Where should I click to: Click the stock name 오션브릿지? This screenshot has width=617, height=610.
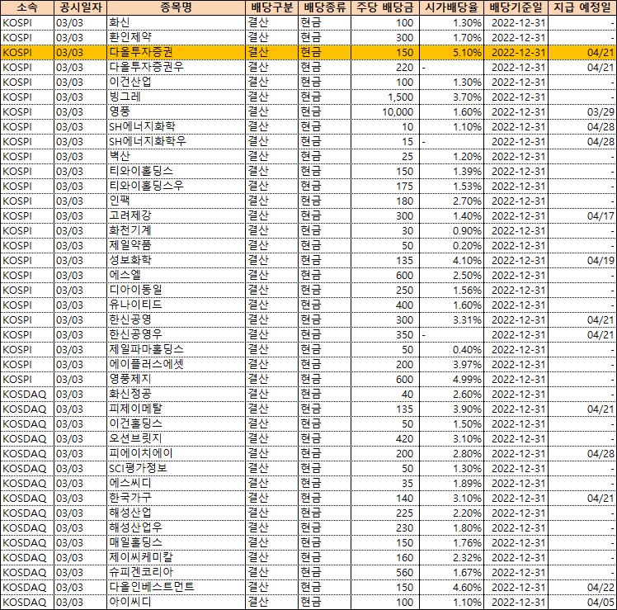(135, 438)
